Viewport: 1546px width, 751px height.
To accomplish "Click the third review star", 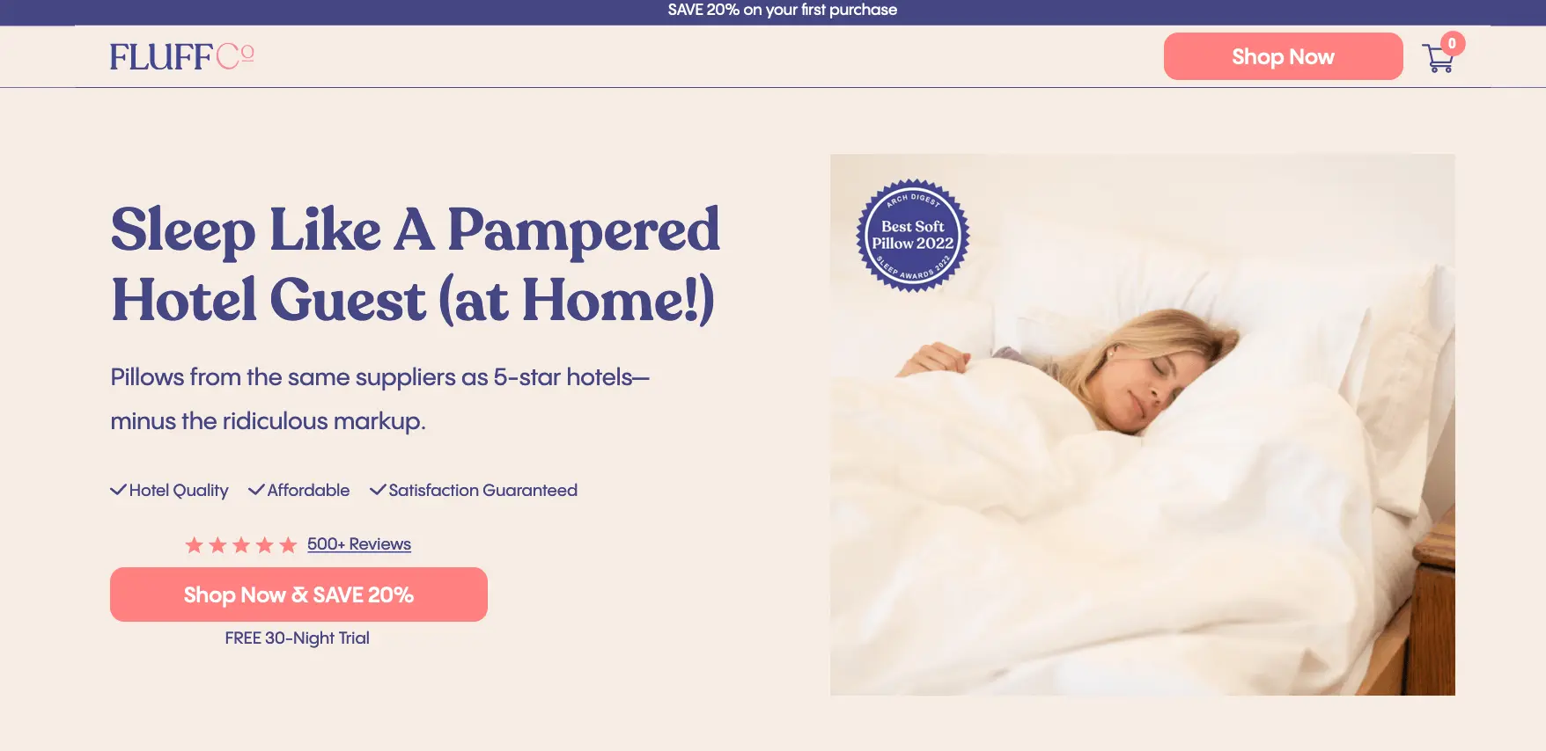I will click(x=241, y=545).
